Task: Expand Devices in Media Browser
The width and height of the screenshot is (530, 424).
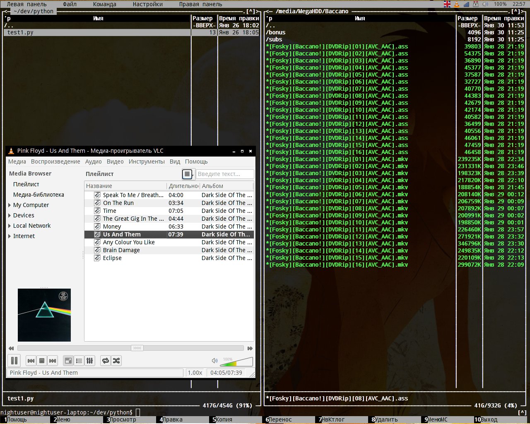Action: tap(10, 215)
